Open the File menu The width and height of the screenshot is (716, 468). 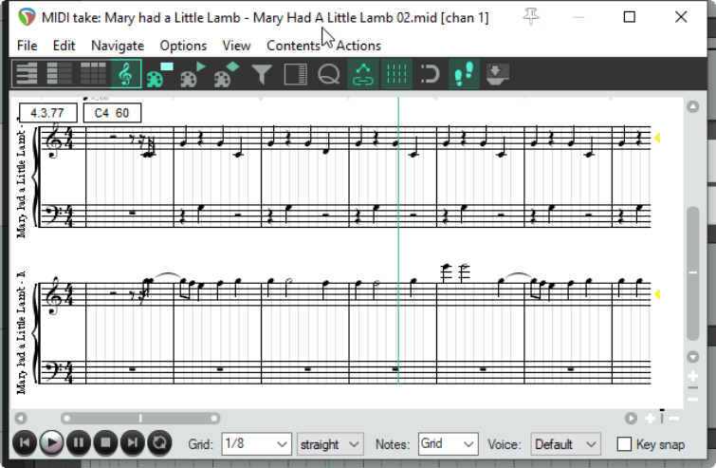click(27, 46)
